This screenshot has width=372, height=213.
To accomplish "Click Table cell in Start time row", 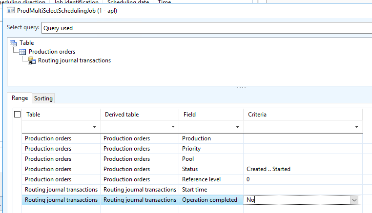I will (61, 190).
